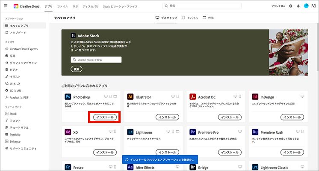
Task: Open the user profile avatar
Action: [306, 6]
